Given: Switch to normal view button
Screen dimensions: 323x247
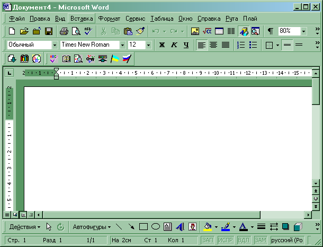Looking at the screenshot, I should 7,215.
